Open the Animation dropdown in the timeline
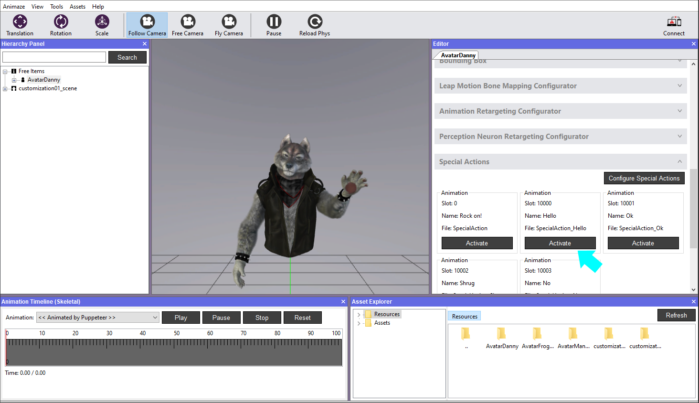699x403 pixels. coord(97,317)
